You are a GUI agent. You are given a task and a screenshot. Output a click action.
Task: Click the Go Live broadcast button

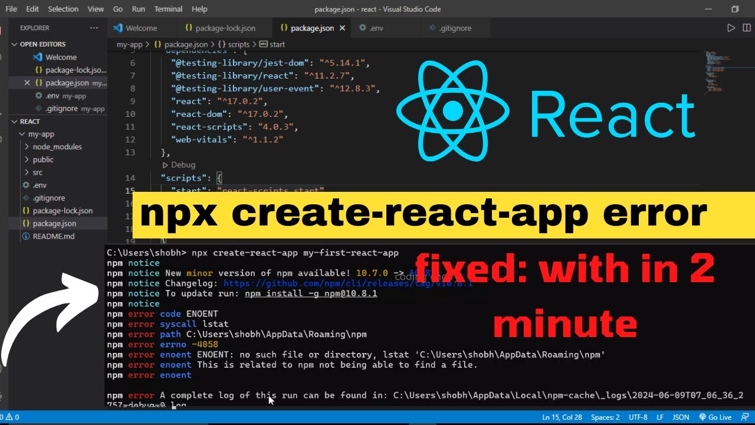pyautogui.click(x=715, y=417)
